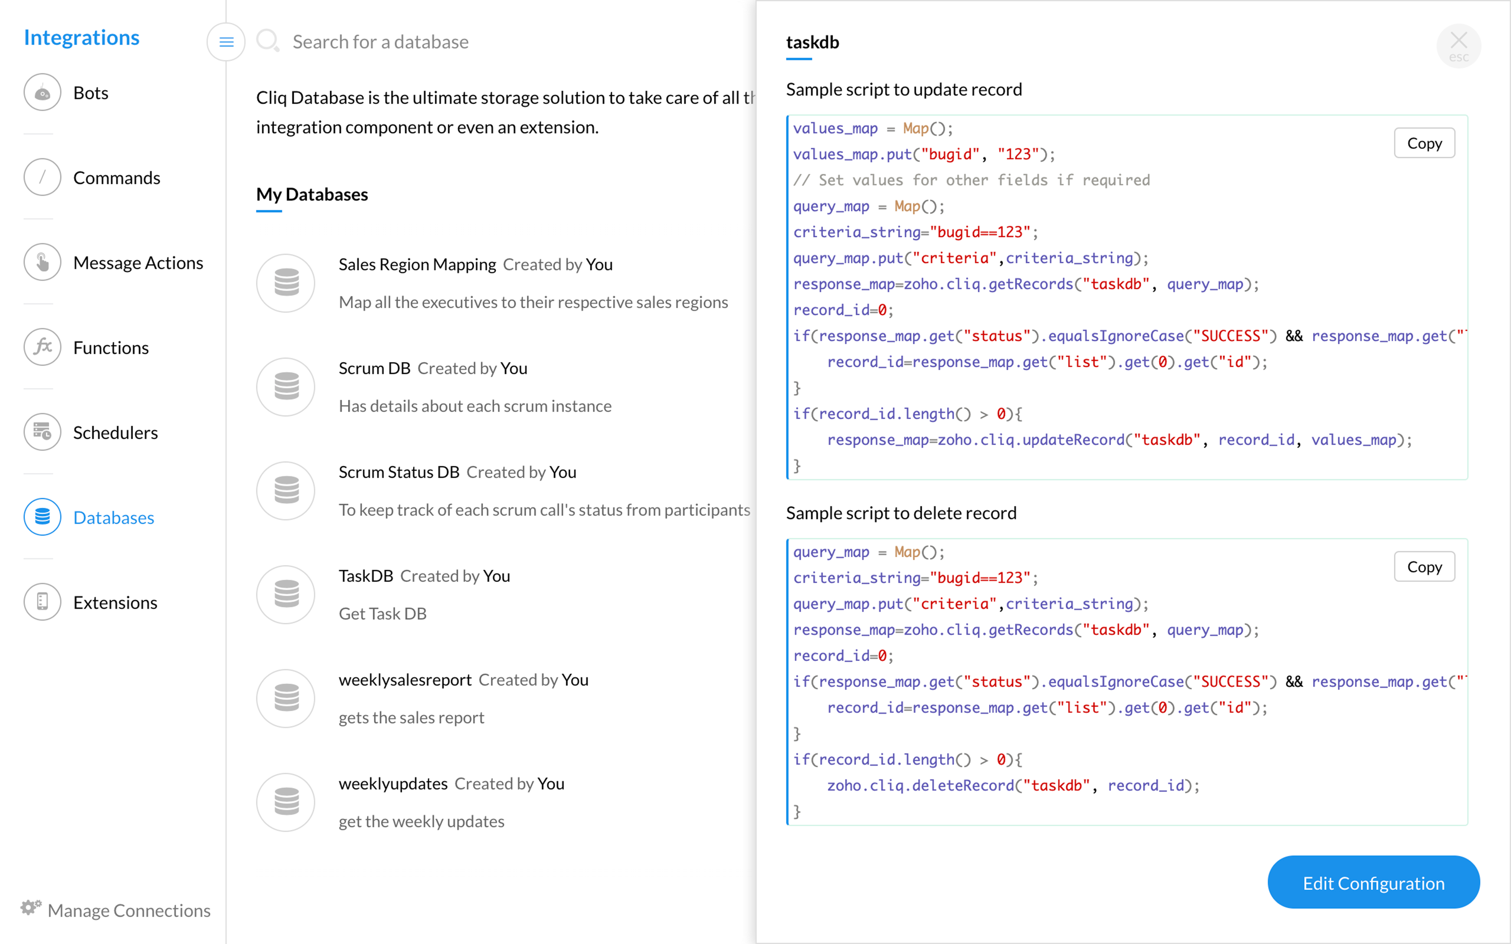Copy the update record sample script
The height and width of the screenshot is (944, 1511).
tap(1424, 144)
